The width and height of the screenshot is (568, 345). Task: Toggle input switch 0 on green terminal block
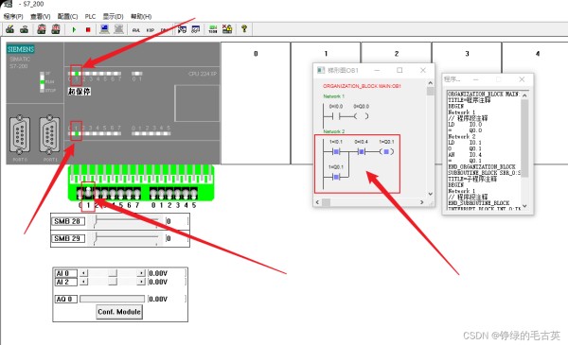tap(80, 194)
